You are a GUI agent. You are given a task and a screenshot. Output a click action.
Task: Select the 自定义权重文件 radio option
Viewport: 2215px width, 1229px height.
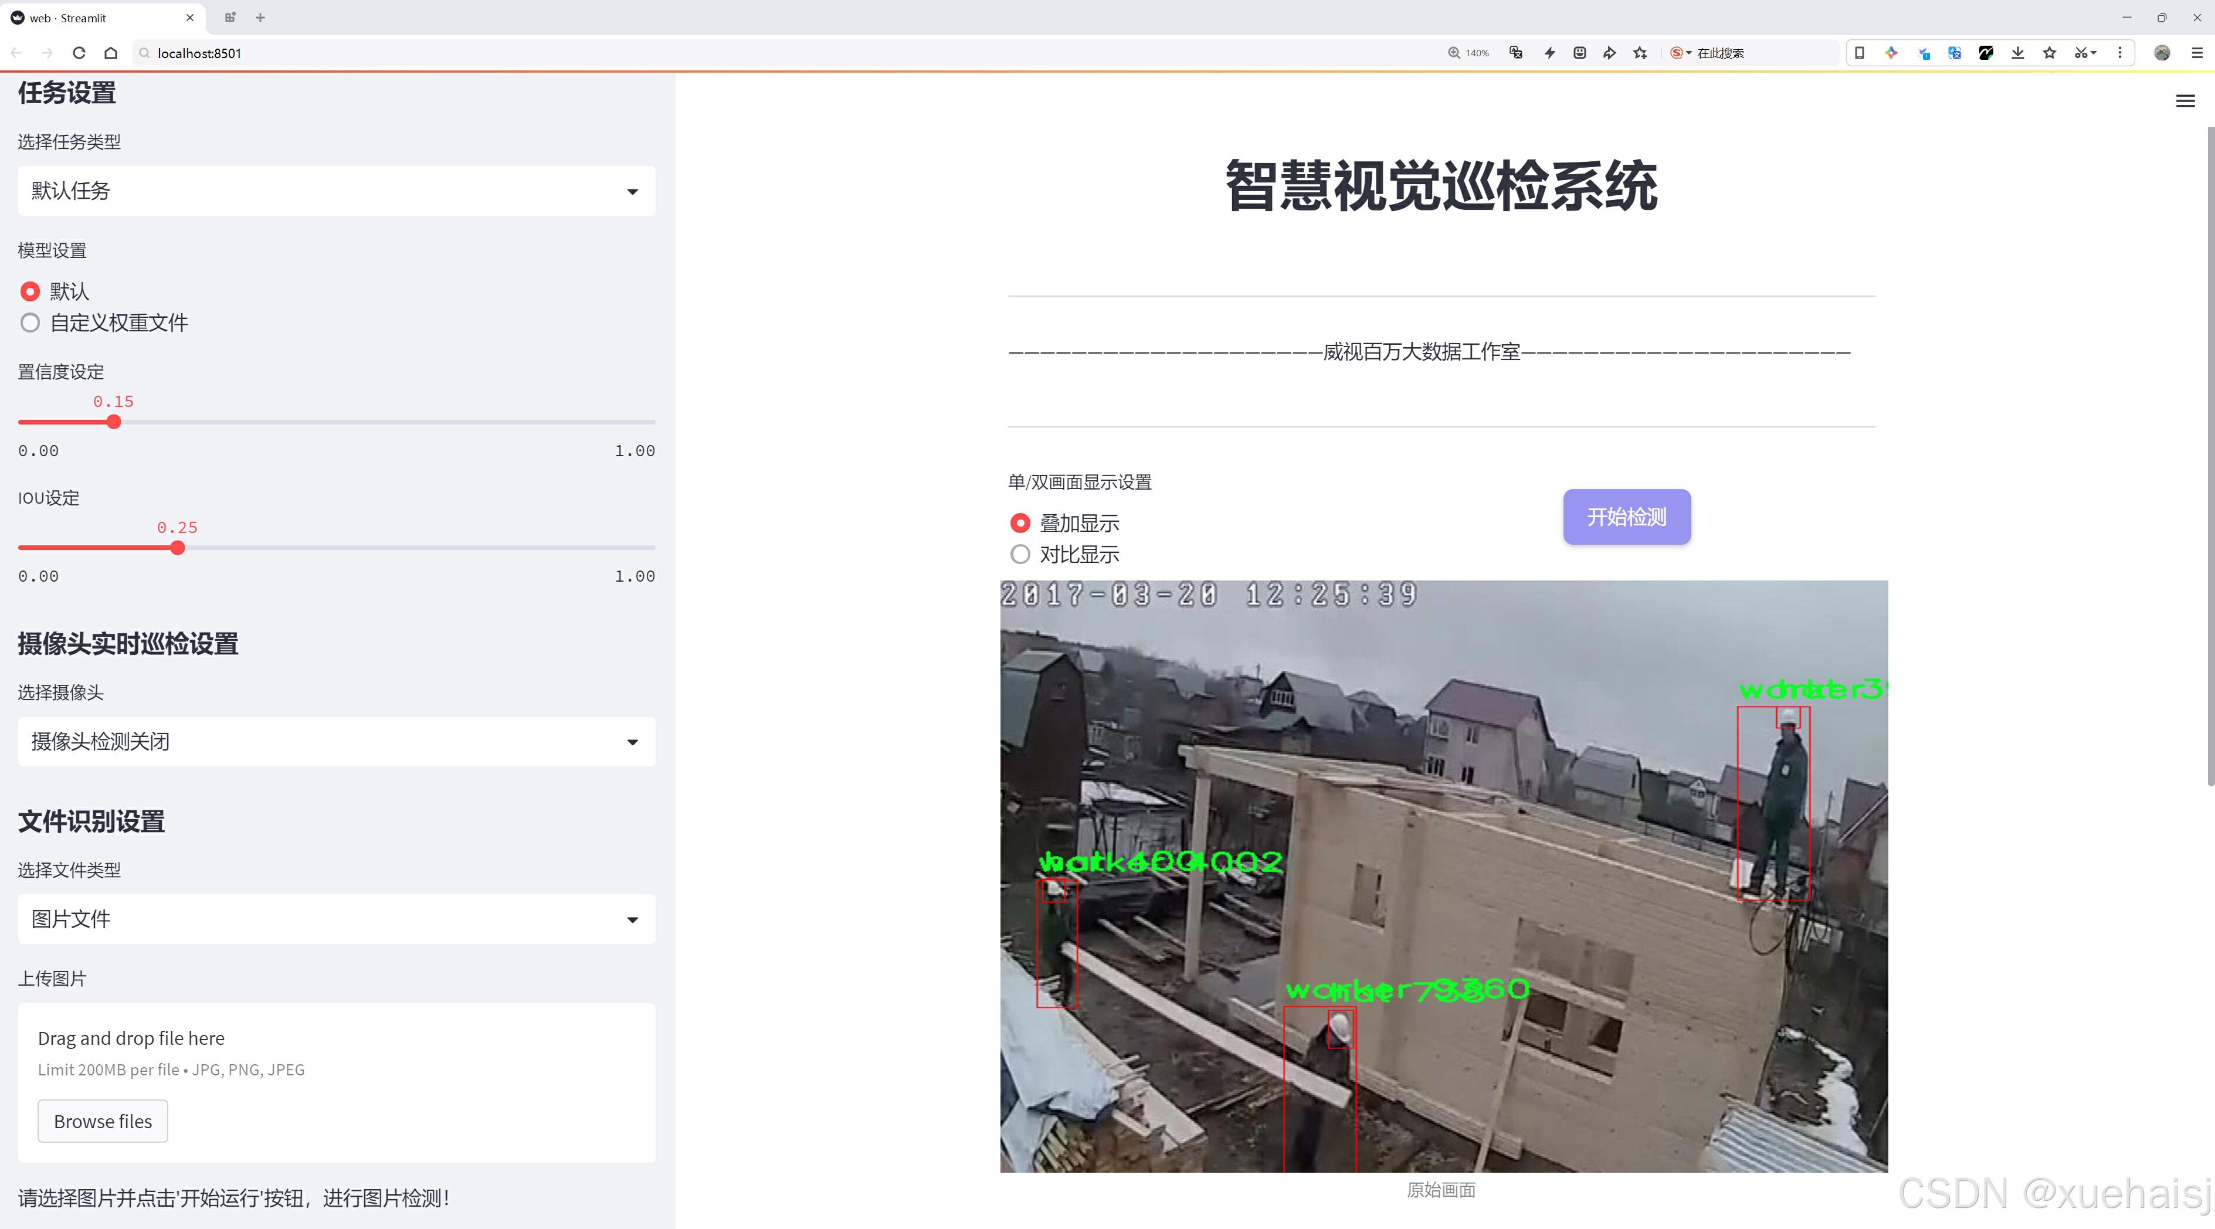[30, 323]
